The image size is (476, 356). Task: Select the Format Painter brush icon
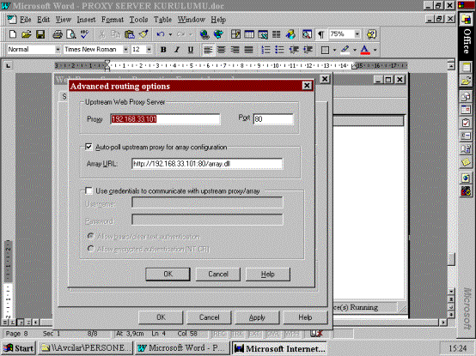pos(143,34)
